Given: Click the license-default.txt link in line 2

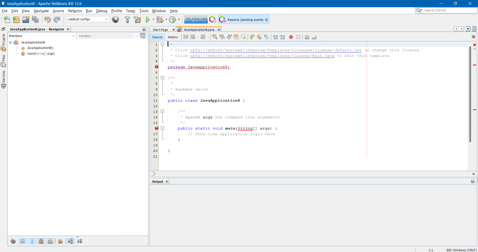Looking at the screenshot, I should pos(276,50).
